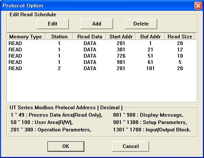Select the station 2 READ row

[102, 68]
